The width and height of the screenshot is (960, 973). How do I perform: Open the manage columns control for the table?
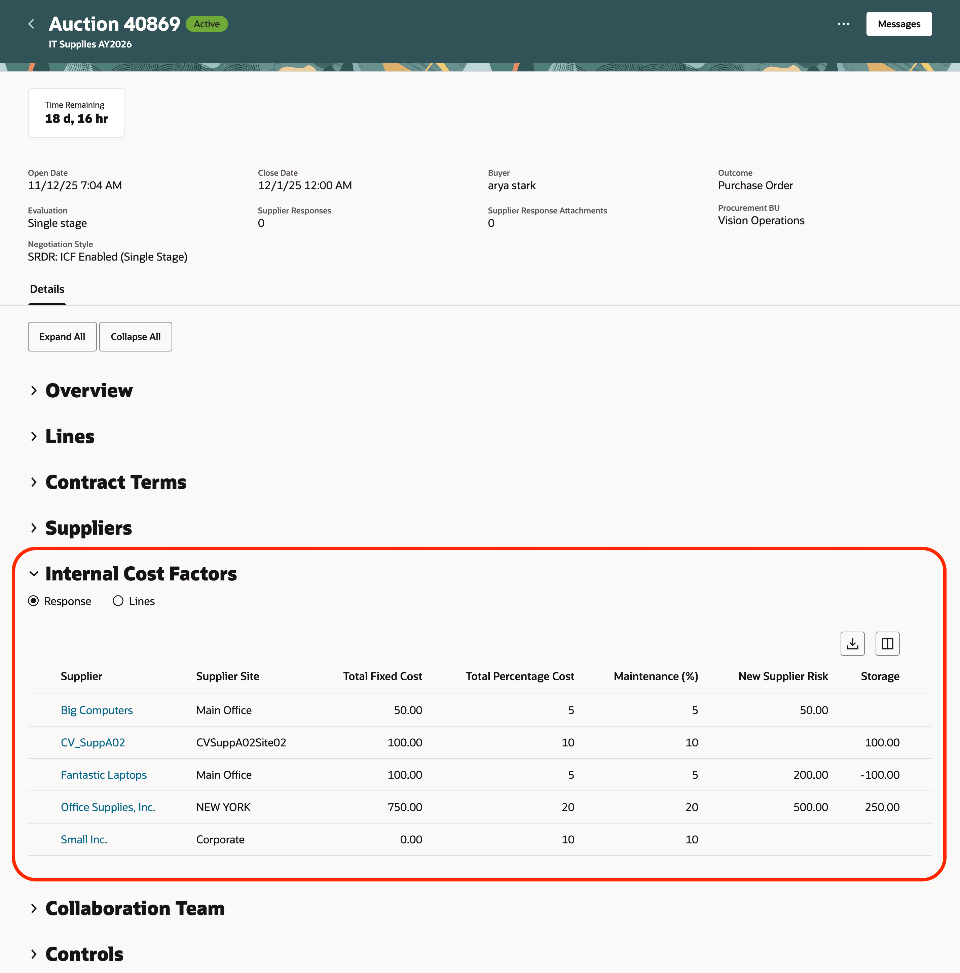887,643
